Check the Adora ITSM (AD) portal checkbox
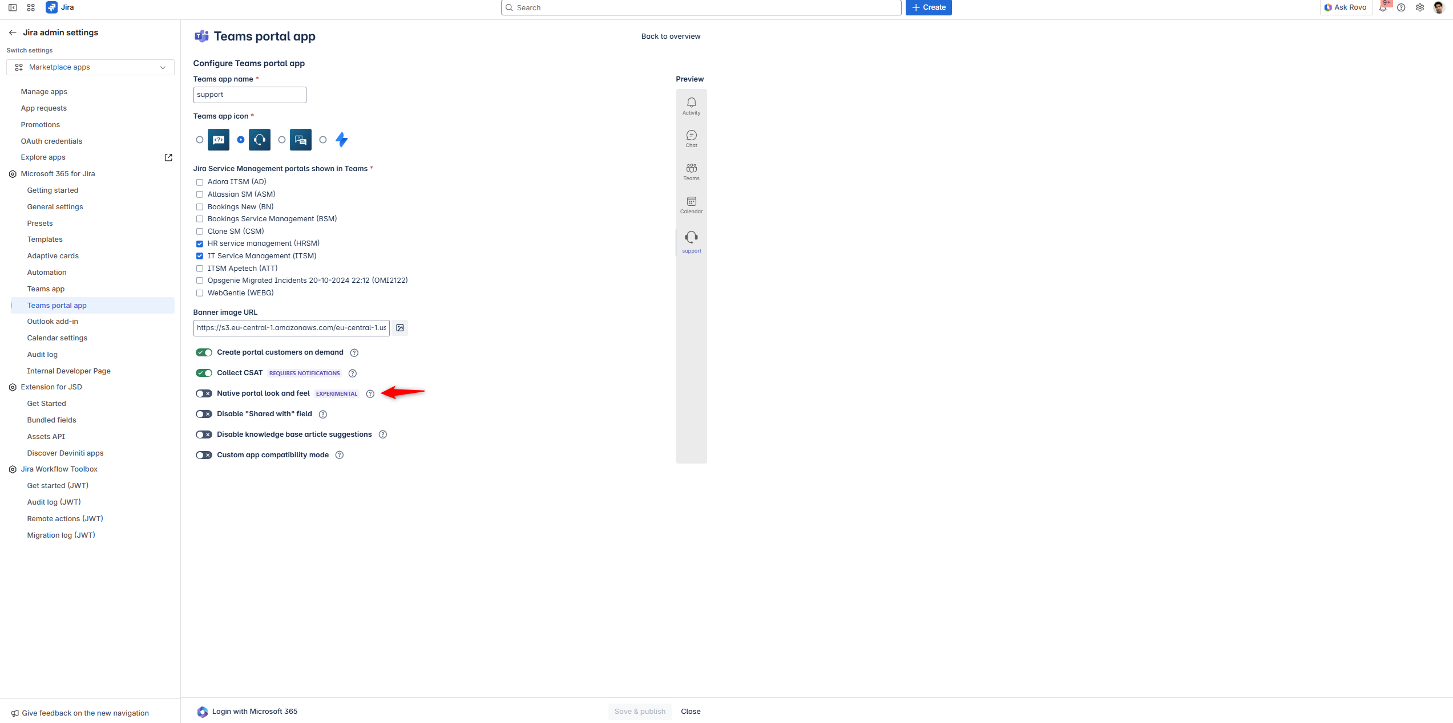The image size is (1453, 723). coord(200,182)
